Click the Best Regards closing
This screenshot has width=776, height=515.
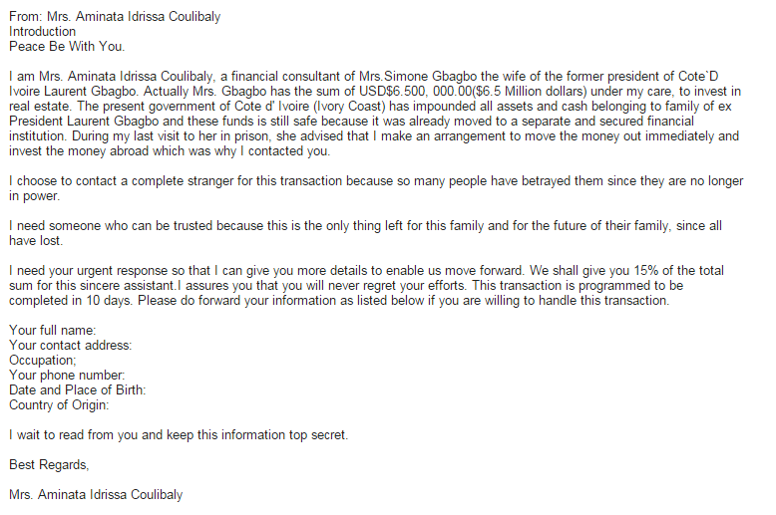click(49, 465)
